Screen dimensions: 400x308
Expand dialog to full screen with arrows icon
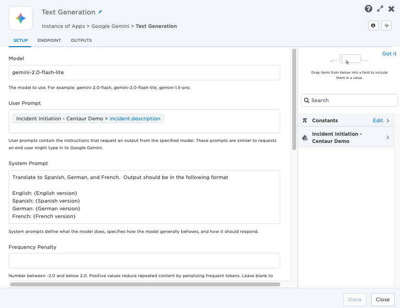[x=380, y=9]
